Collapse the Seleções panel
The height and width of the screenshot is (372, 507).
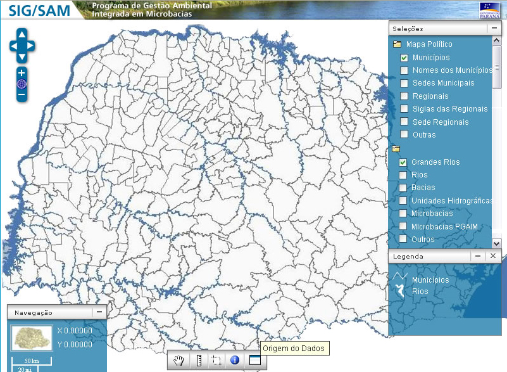point(493,29)
